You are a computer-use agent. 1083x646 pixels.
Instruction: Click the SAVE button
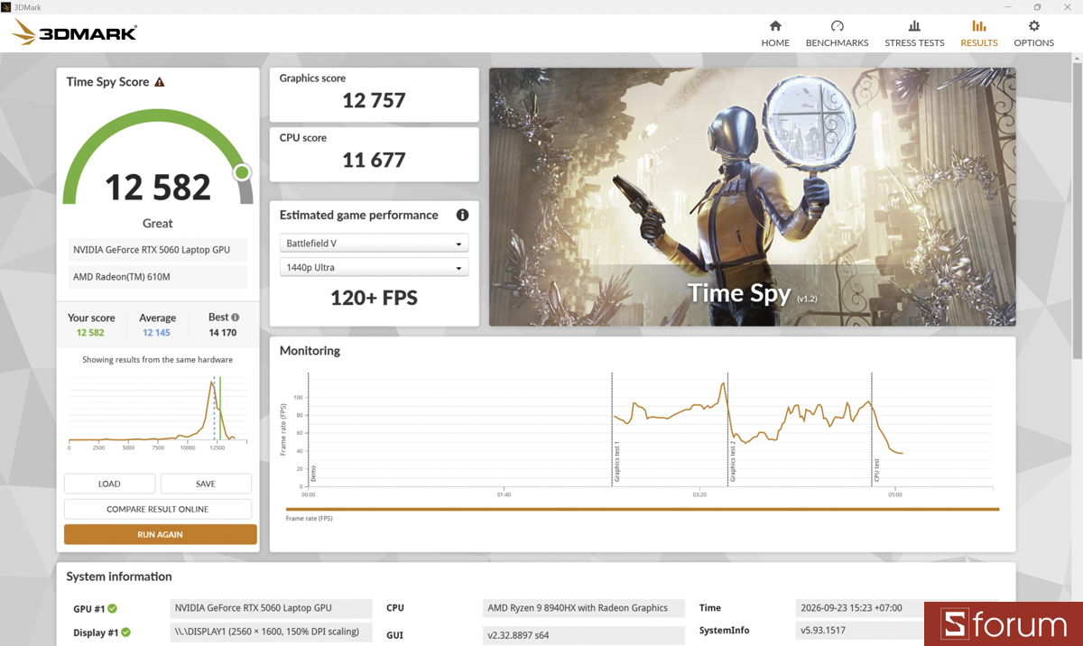point(206,484)
